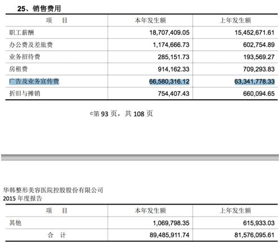Click the value 1,174,666.73
The width and height of the screenshot is (280, 243).
point(171,45)
